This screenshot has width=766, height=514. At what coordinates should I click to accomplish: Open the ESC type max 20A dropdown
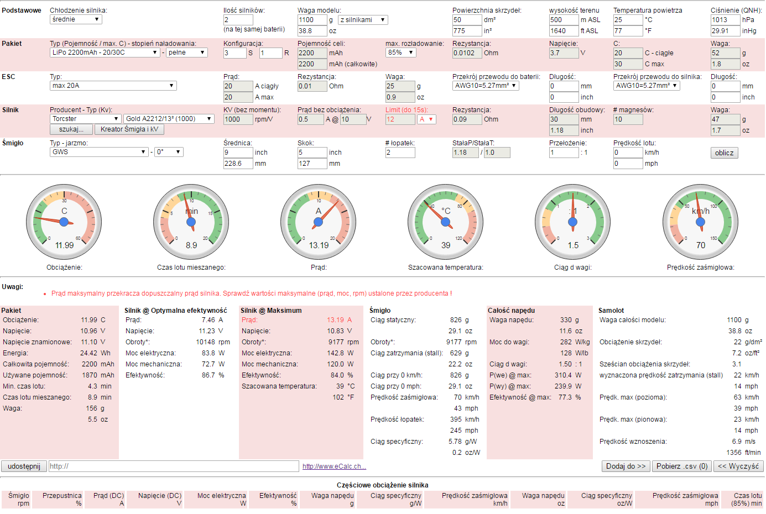coord(113,86)
